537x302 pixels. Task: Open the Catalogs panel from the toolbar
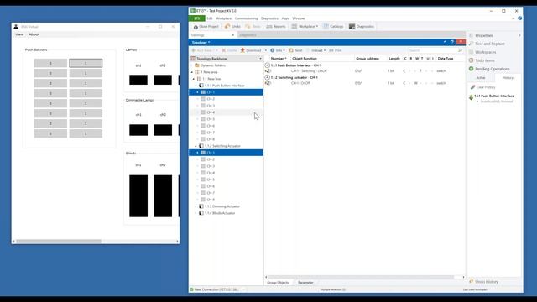pos(333,26)
